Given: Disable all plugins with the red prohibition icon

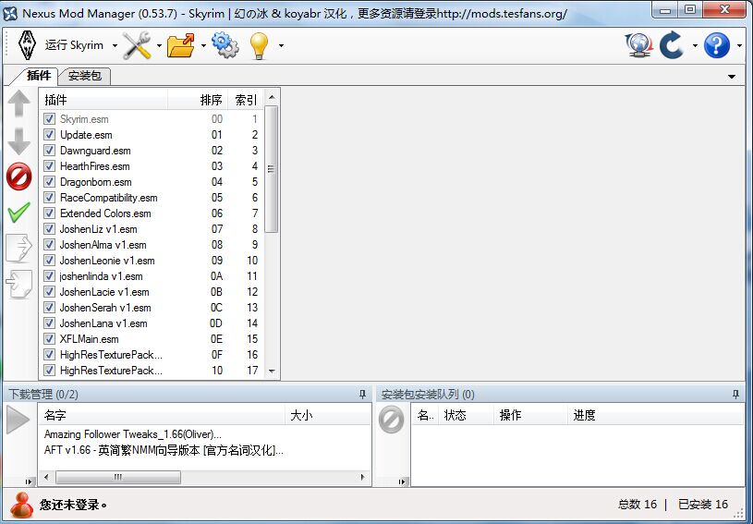Looking at the screenshot, I should click(19, 177).
